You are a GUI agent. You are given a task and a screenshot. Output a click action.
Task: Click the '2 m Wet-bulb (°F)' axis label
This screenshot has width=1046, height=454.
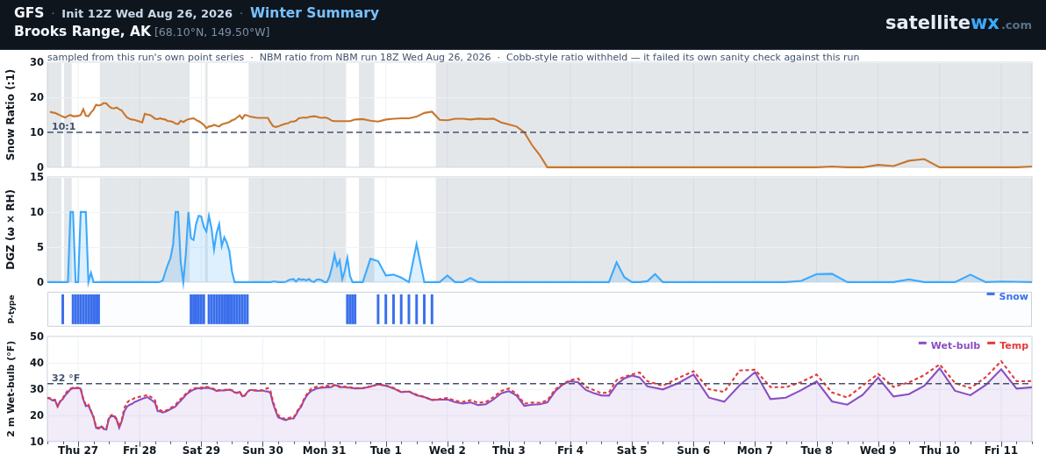pyautogui.click(x=11, y=388)
